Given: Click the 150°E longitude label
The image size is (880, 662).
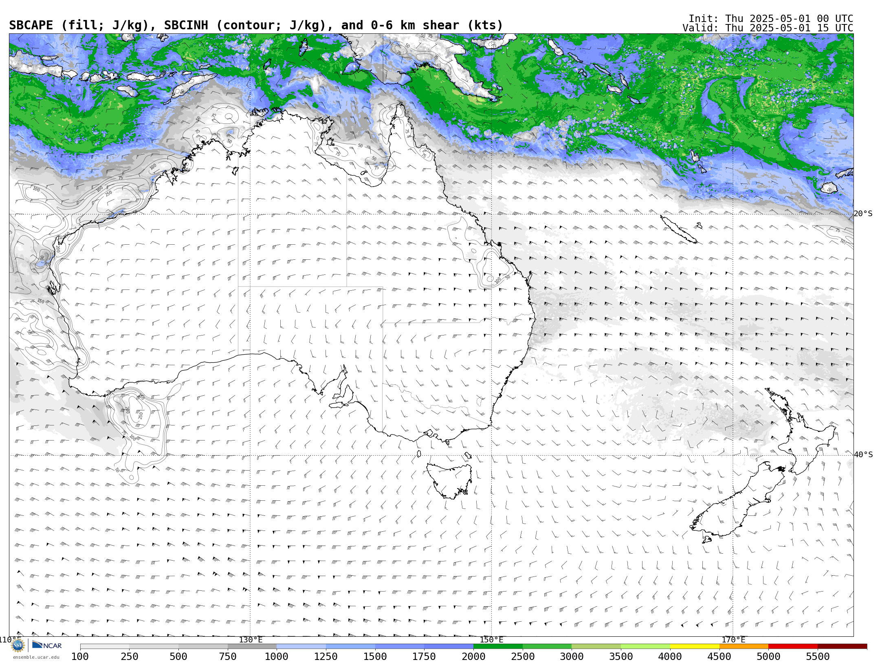Looking at the screenshot, I should click(491, 640).
